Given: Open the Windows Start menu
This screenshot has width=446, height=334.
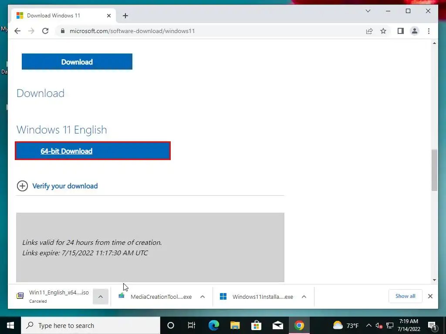Looking at the screenshot, I should tap(10, 325).
